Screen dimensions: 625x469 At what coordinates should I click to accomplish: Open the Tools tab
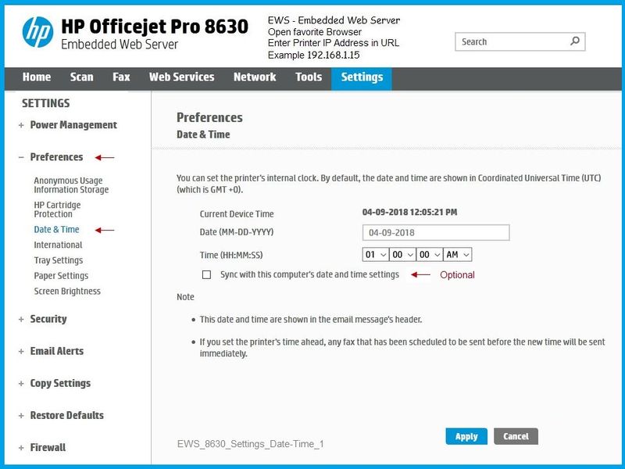coord(307,77)
